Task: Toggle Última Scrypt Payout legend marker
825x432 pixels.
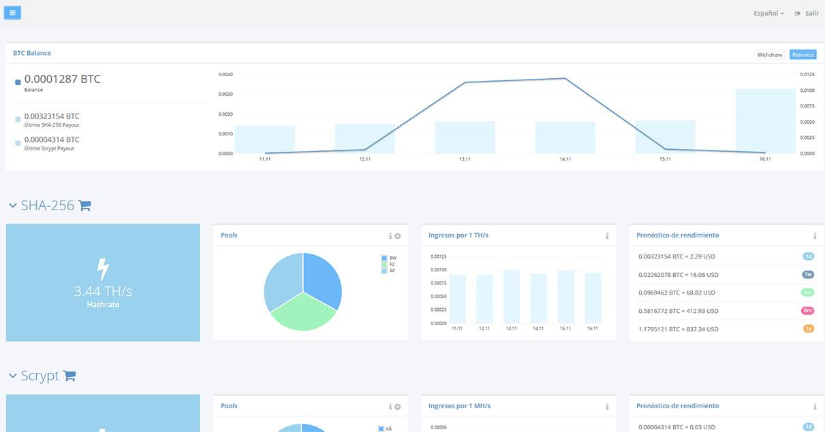Action: click(18, 143)
